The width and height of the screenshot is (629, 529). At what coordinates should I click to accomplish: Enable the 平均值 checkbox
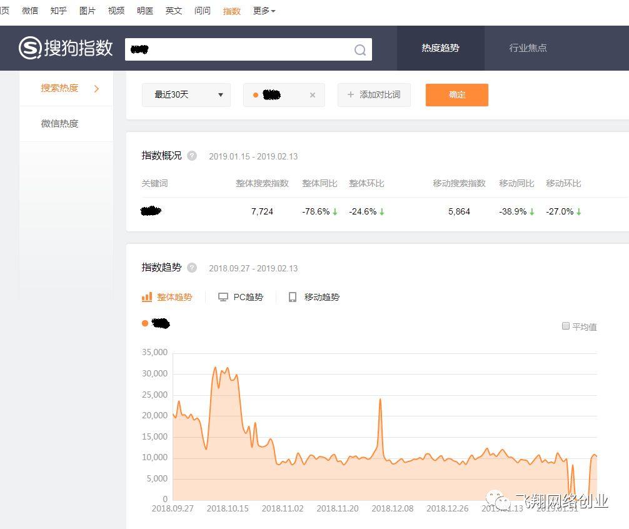[x=566, y=326]
